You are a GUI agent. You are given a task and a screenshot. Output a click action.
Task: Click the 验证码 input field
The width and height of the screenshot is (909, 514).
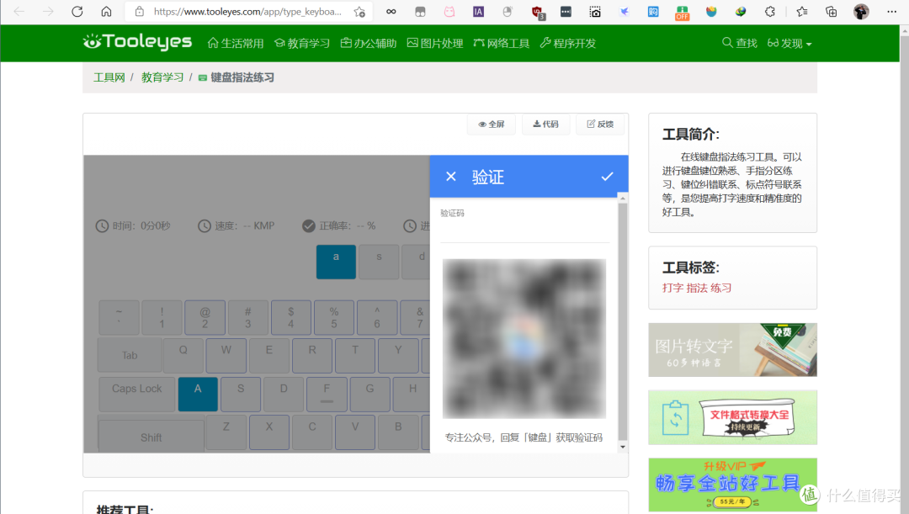524,231
